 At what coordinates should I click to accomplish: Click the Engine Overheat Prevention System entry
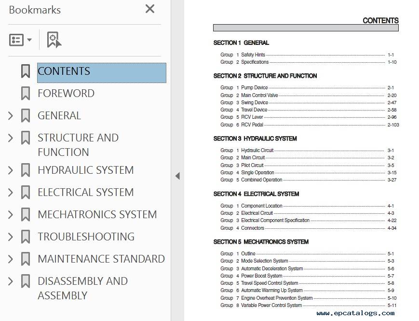tap(309, 298)
